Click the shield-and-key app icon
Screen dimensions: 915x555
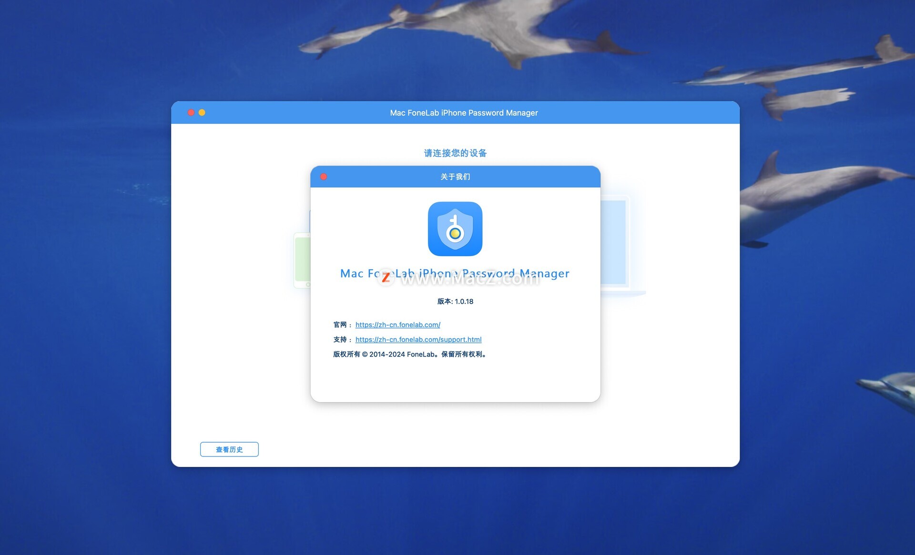455,229
